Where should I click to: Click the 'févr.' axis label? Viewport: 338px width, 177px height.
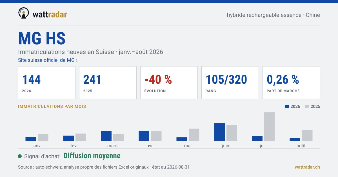pyautogui.click(x=75, y=146)
